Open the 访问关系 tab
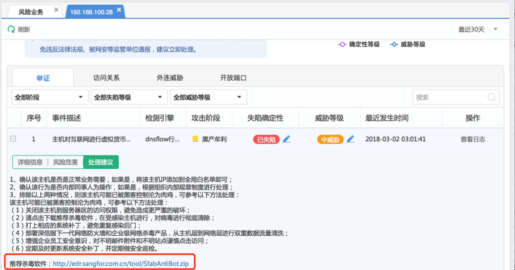 [x=106, y=78]
